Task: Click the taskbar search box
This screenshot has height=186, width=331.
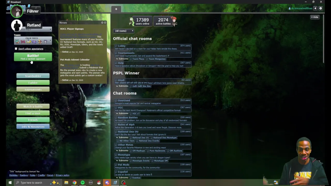Action: tap(38, 183)
